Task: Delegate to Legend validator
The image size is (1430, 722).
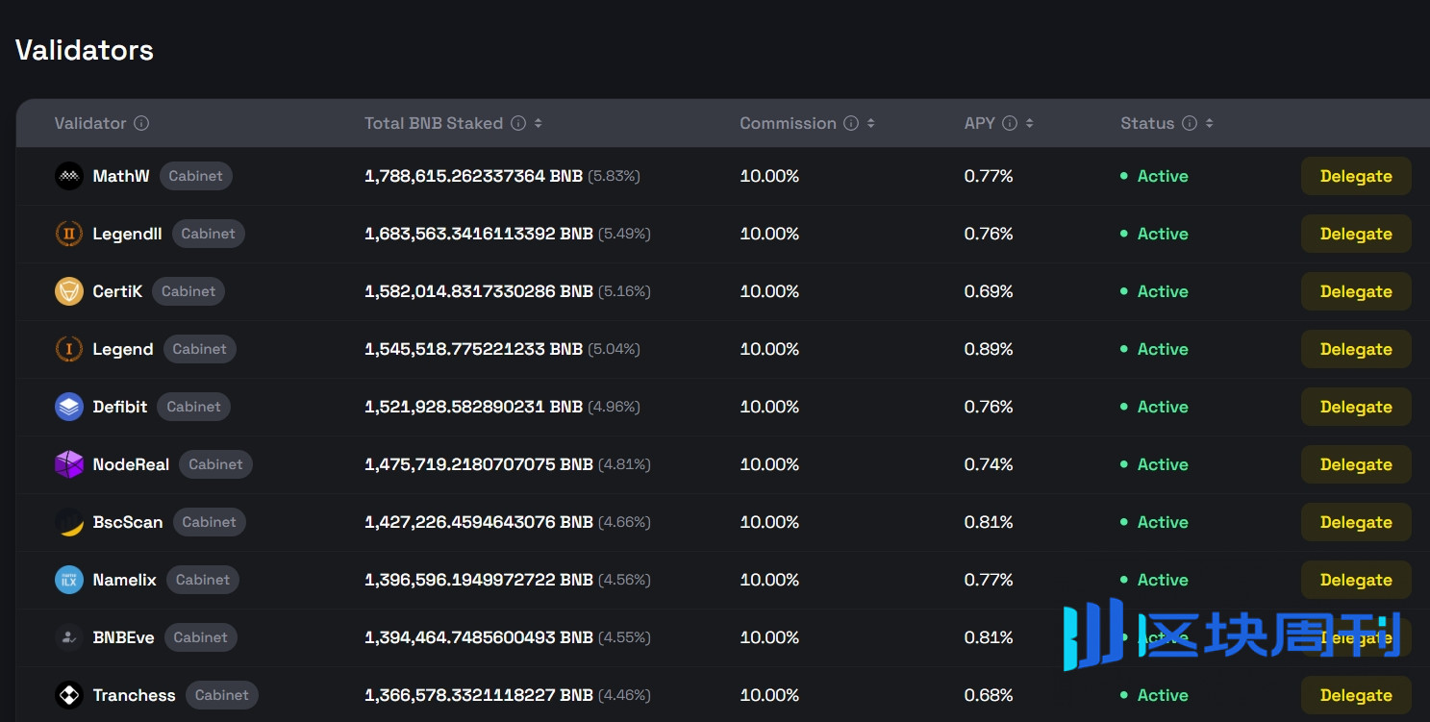Action: [x=1356, y=349]
